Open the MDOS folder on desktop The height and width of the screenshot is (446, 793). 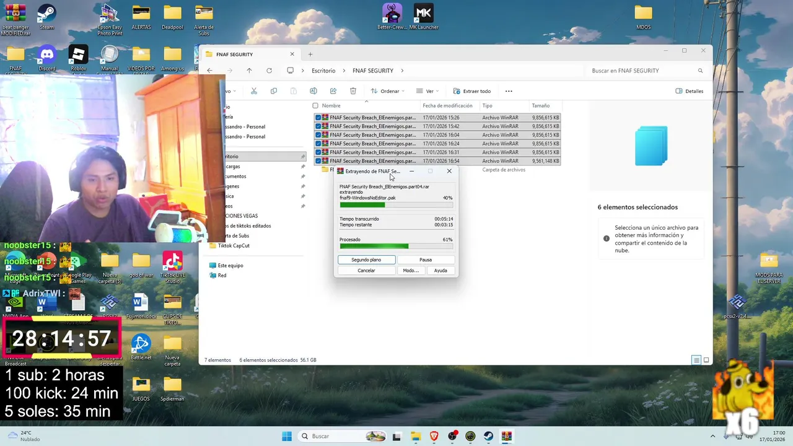pos(644,17)
